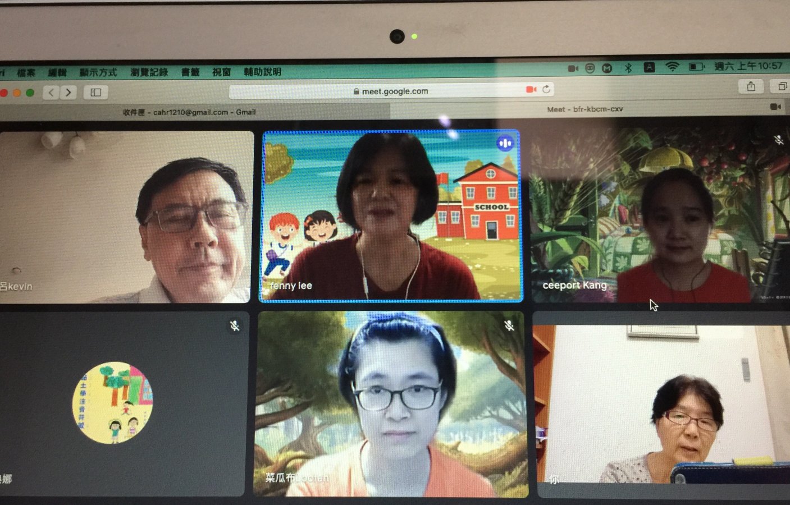Click the Bluetooth icon in menu bar

point(628,67)
